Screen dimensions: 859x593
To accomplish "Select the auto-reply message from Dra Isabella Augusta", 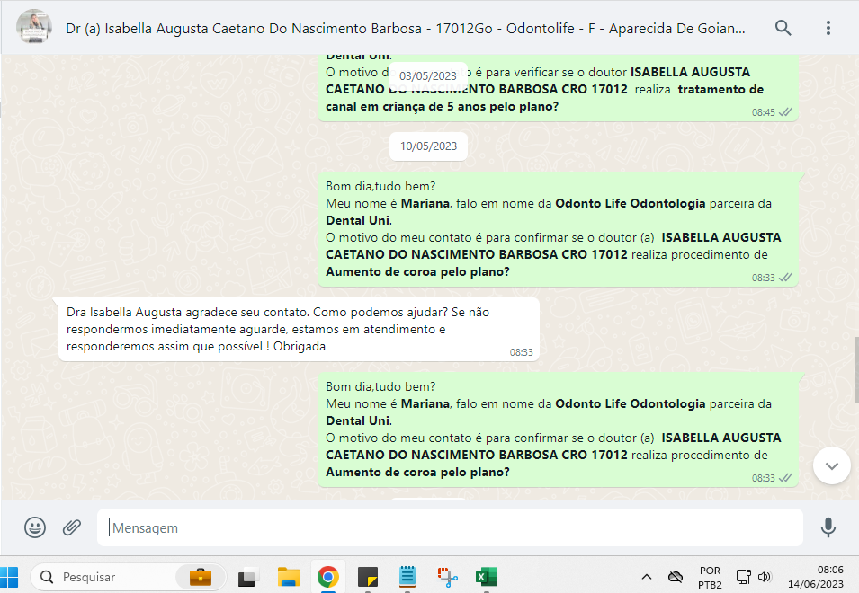I will click(300, 330).
